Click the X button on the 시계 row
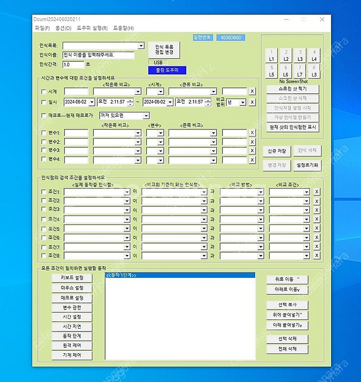The height and width of the screenshot is (382, 361). pyautogui.click(x=252, y=91)
